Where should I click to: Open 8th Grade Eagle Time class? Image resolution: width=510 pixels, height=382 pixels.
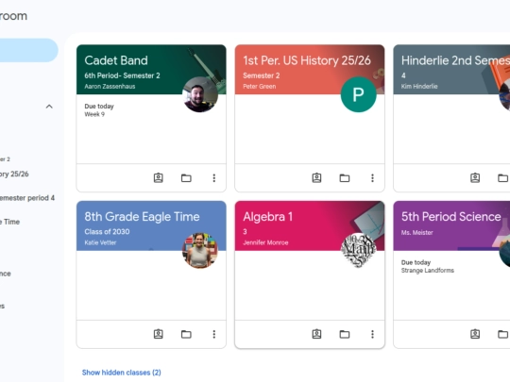click(x=142, y=217)
